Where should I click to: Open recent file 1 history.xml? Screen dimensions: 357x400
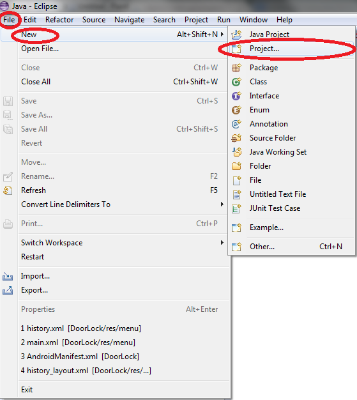[81, 328]
